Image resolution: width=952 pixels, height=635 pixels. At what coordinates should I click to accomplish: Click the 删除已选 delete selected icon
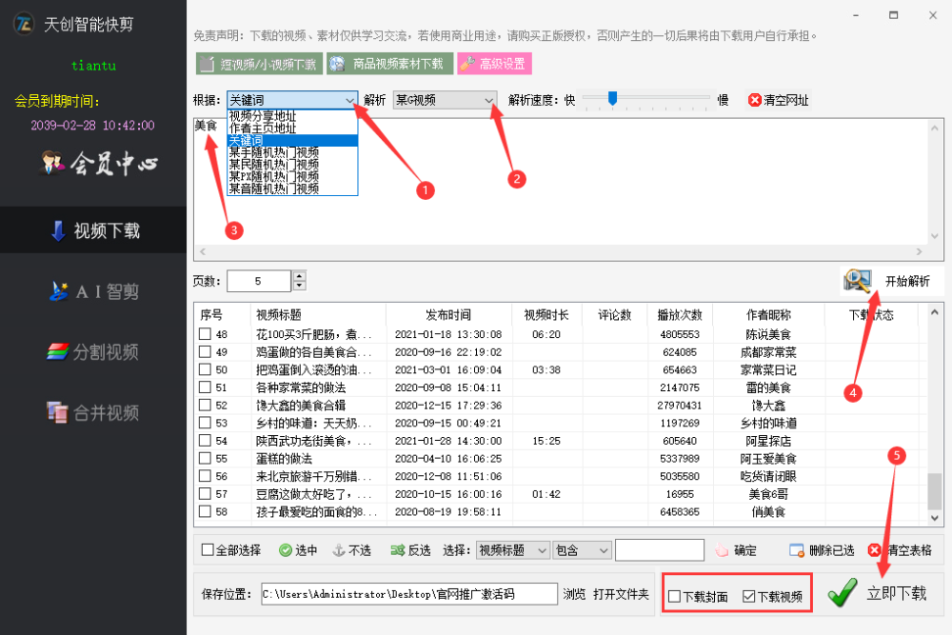[797, 550]
